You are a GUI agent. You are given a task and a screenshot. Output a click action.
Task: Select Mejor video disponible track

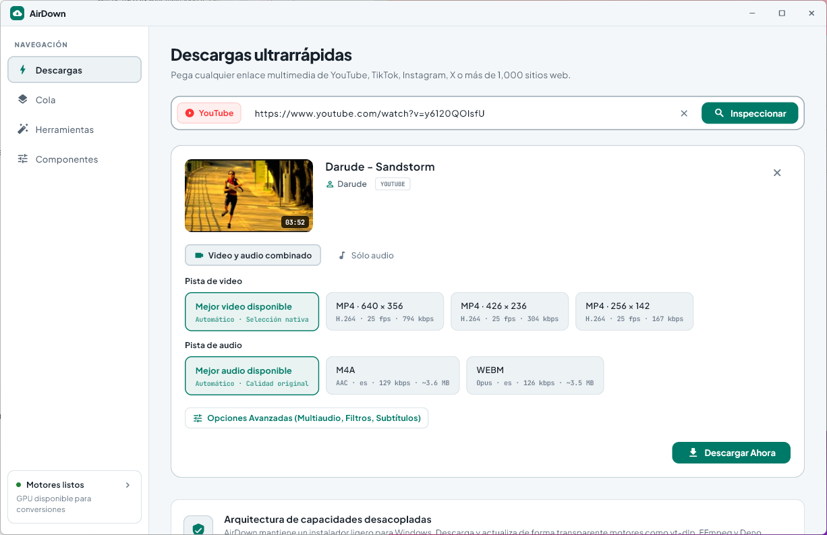252,312
